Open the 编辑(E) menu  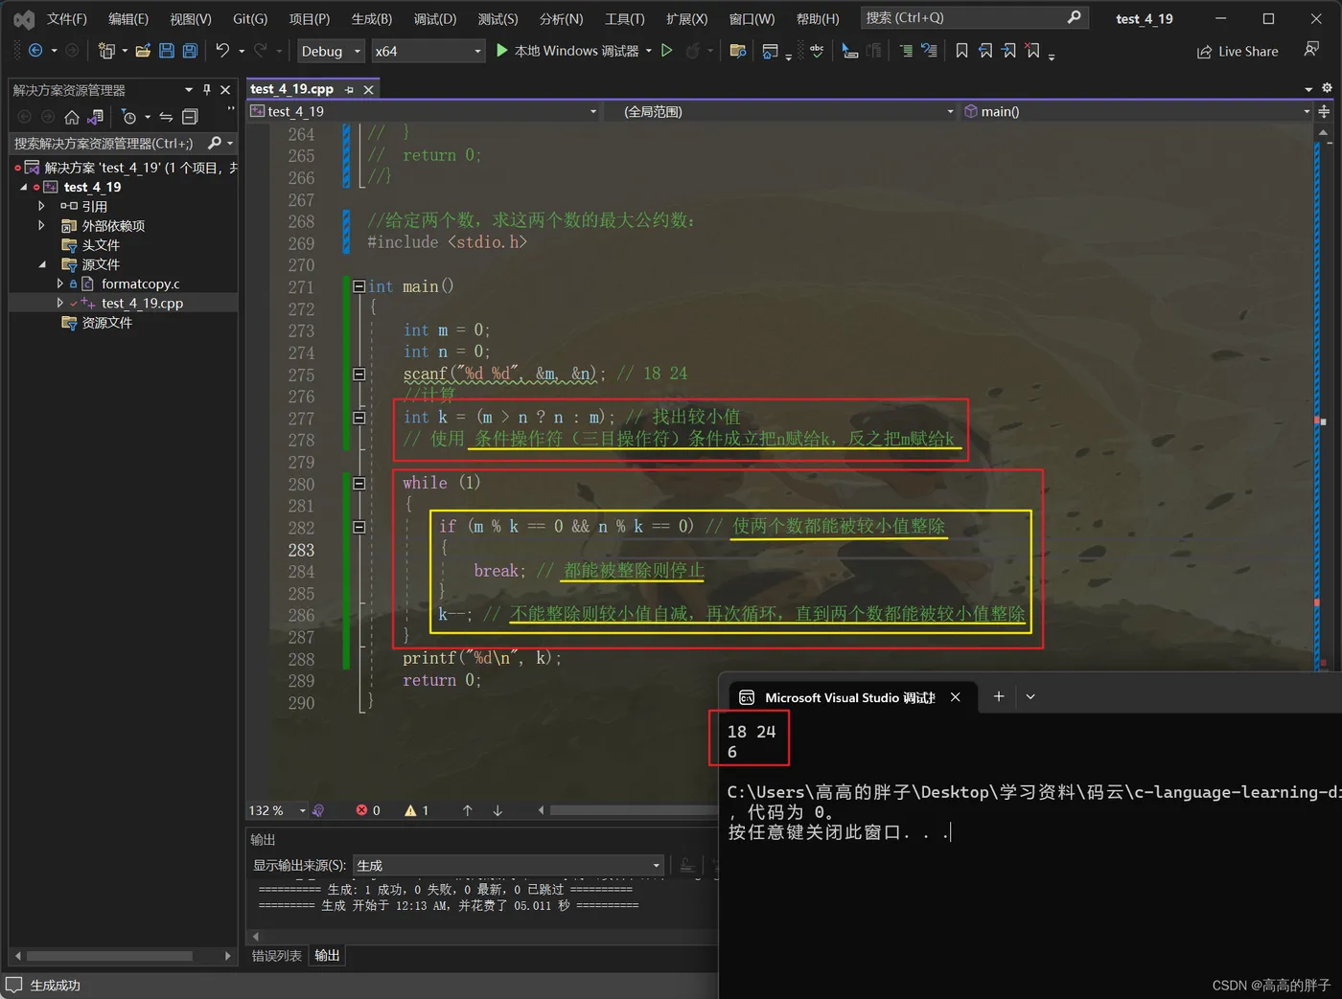click(128, 18)
